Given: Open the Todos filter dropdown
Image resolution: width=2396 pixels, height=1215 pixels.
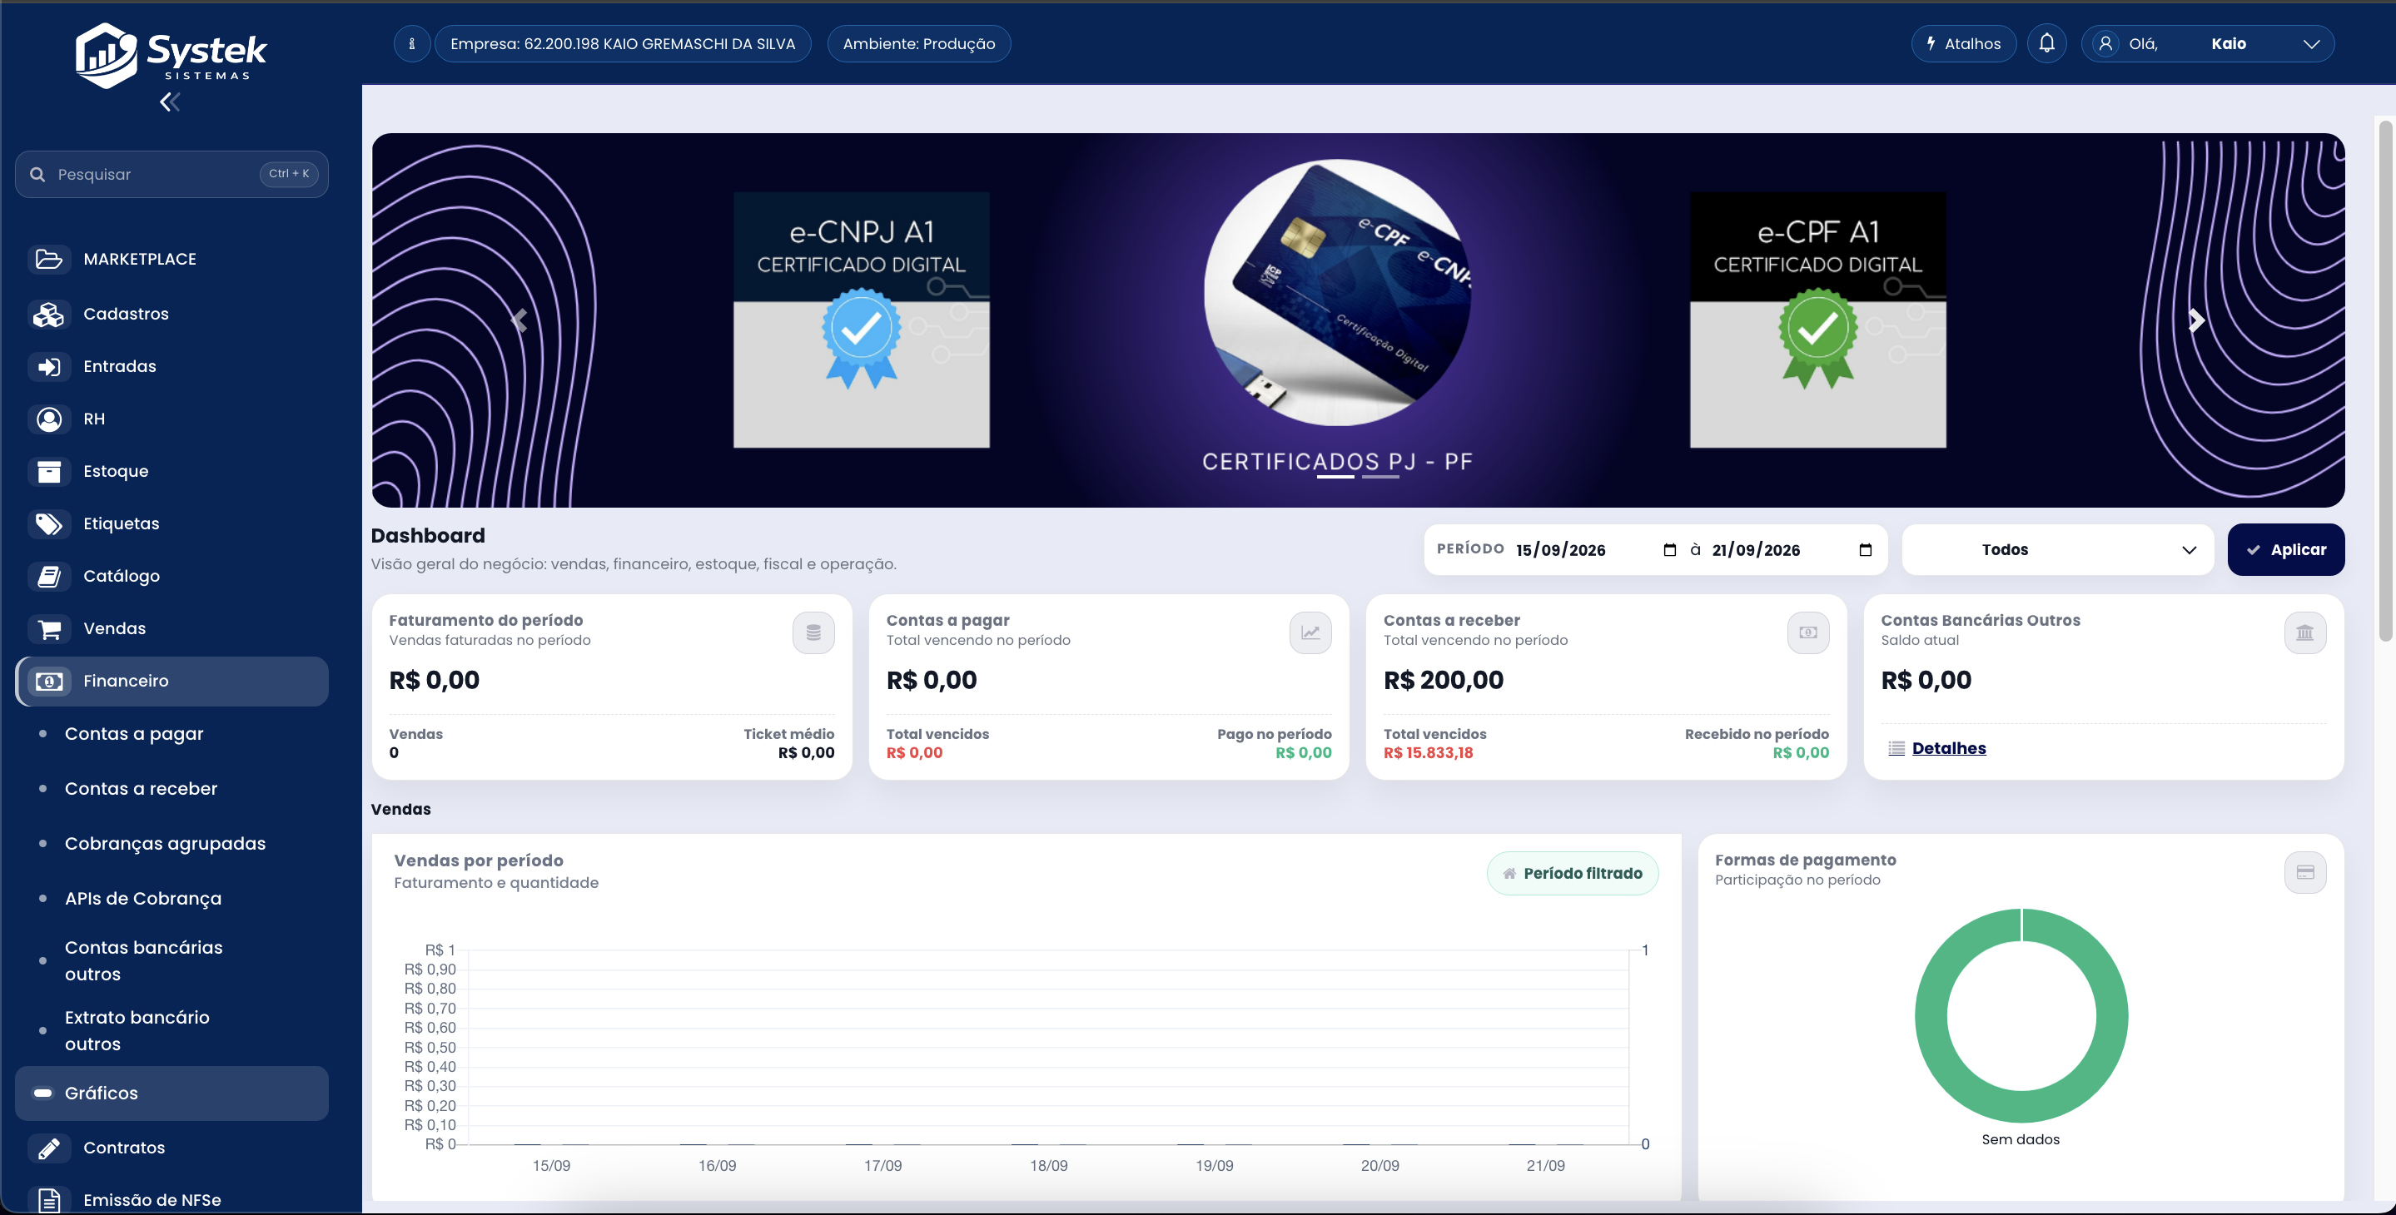Looking at the screenshot, I should pyautogui.click(x=2057, y=549).
